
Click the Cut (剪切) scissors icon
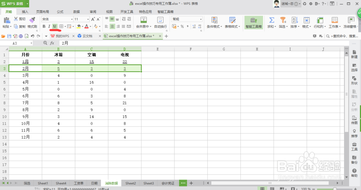point(16,19)
